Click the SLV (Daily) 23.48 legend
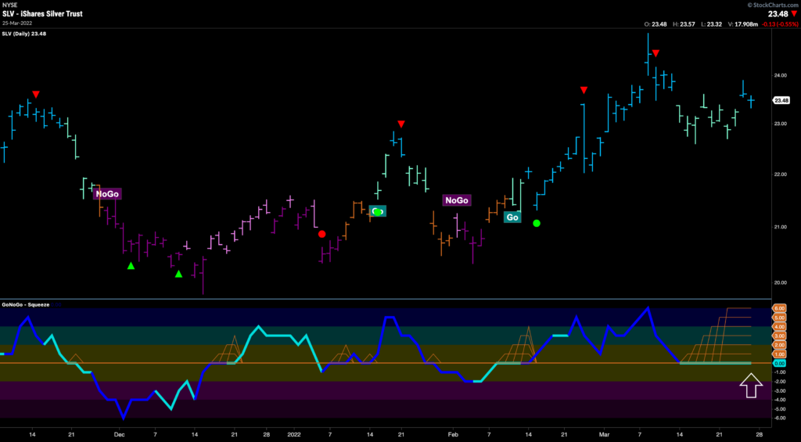Image resolution: width=801 pixels, height=442 pixels. tap(23, 34)
